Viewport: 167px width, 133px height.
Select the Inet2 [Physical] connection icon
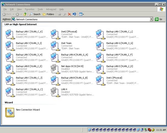click(55, 34)
